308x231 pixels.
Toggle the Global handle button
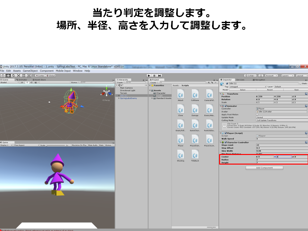coord(51,76)
